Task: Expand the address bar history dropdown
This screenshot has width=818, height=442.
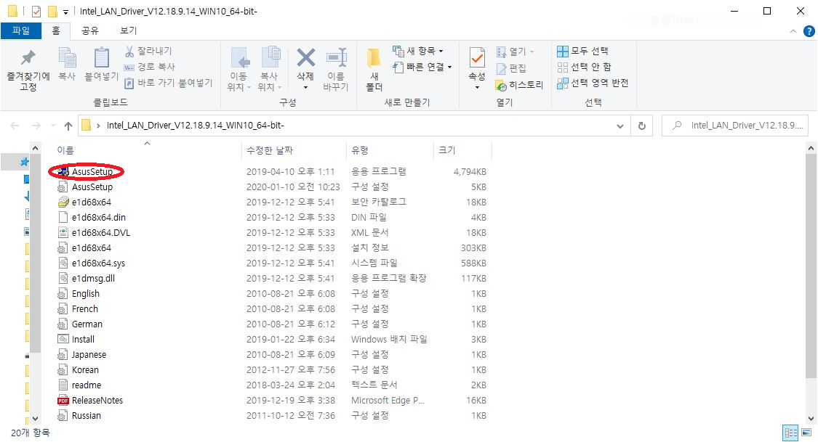Action: click(x=620, y=126)
